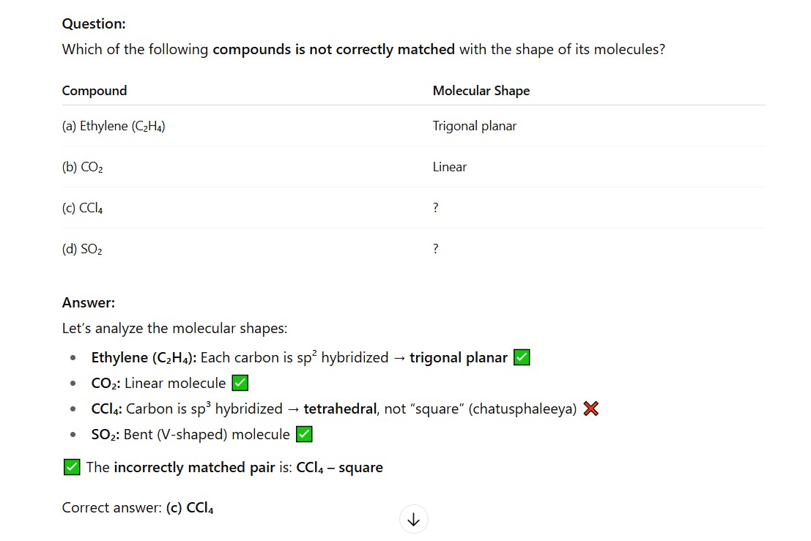Click the red cross after chatusphaleeya
Viewport: 811px width, 541px height.
click(590, 409)
